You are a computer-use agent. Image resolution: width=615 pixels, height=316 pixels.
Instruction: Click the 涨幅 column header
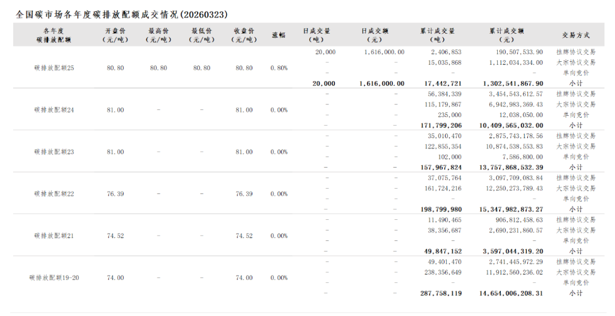[279, 35]
